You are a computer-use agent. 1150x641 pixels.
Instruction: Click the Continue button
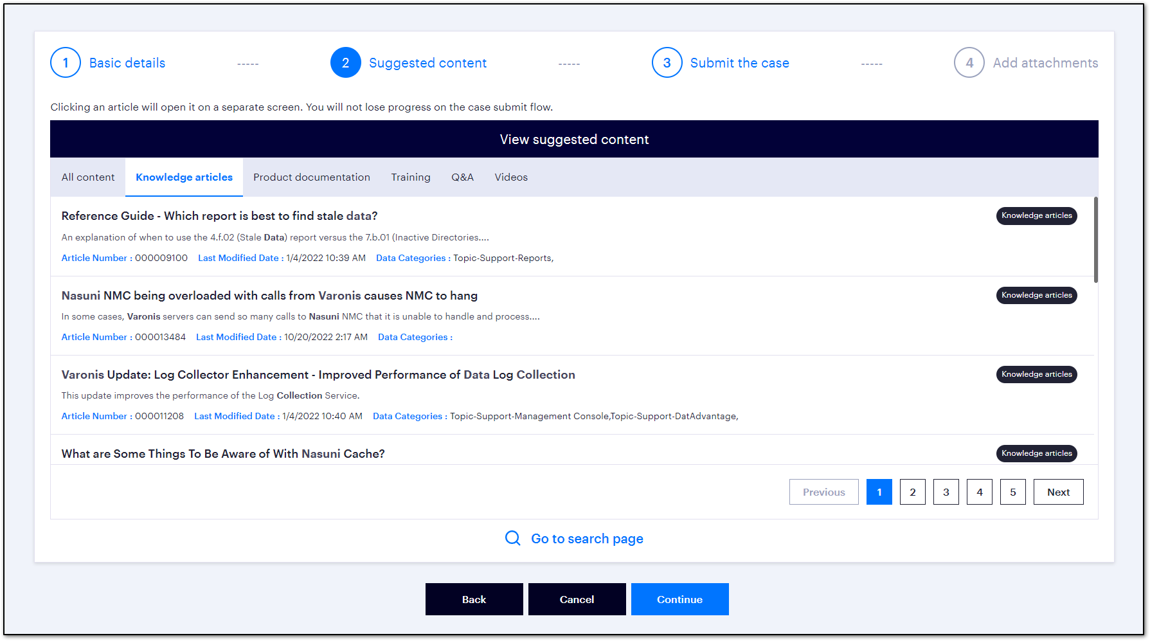coord(679,599)
